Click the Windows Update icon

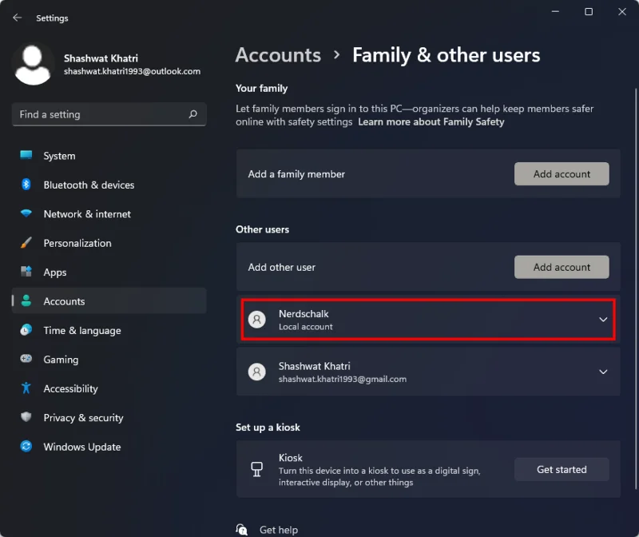(25, 447)
